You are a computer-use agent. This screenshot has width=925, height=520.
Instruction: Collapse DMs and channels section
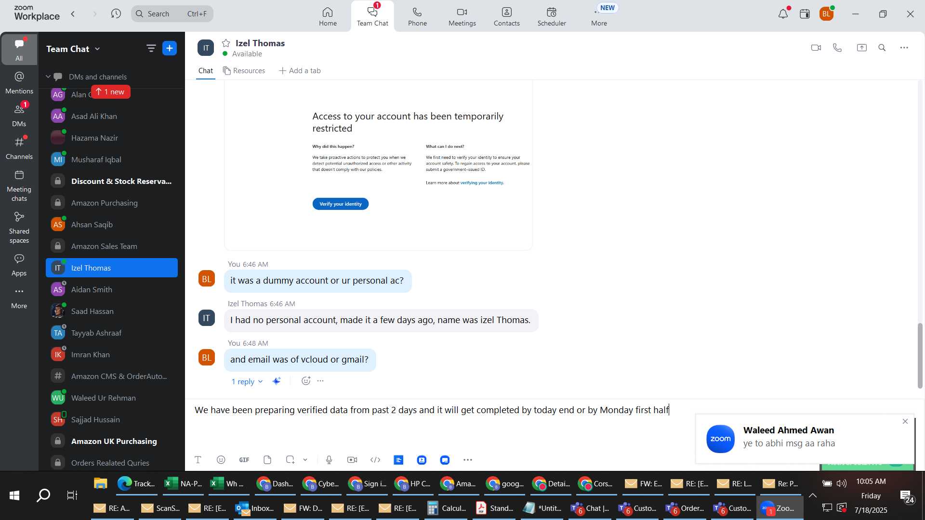point(48,77)
